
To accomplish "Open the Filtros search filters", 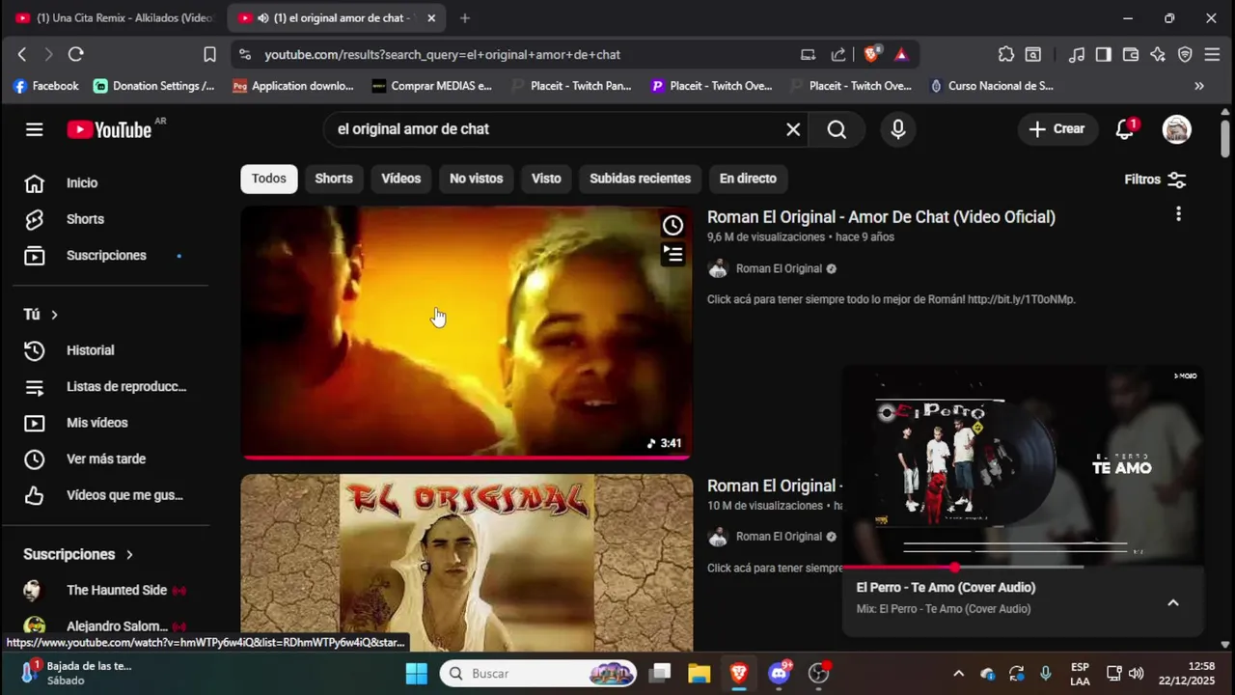I will (1155, 180).
